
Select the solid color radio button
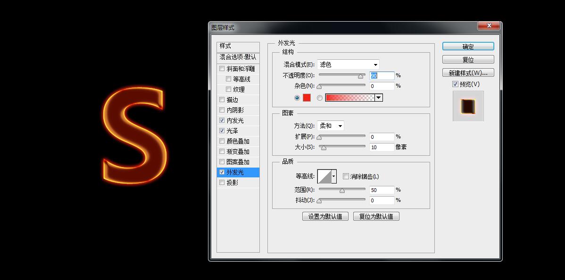pos(297,98)
